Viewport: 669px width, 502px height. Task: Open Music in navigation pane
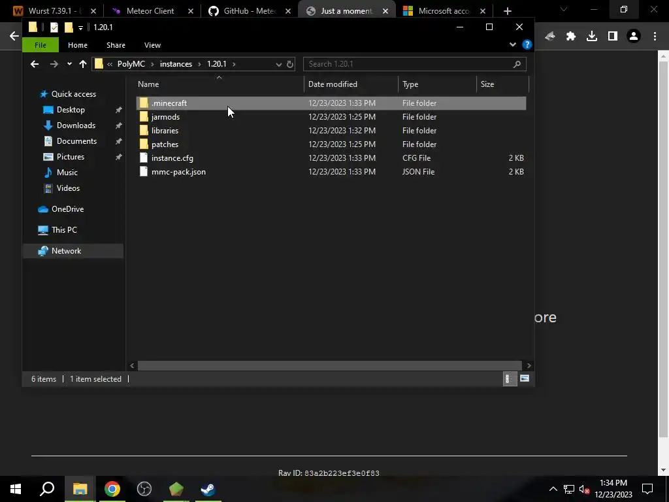coord(67,173)
